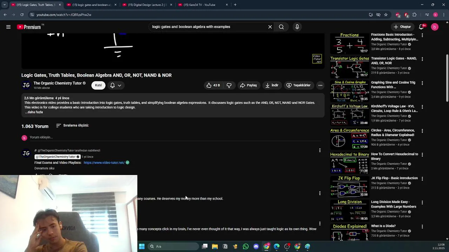Open a new browser tab with plus
The height and width of the screenshot is (252, 449).
(x=235, y=5)
